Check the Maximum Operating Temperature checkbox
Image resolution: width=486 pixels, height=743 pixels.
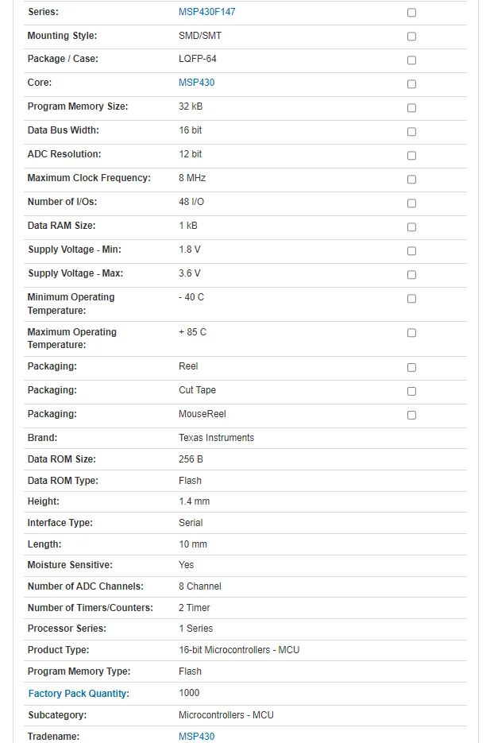411,333
